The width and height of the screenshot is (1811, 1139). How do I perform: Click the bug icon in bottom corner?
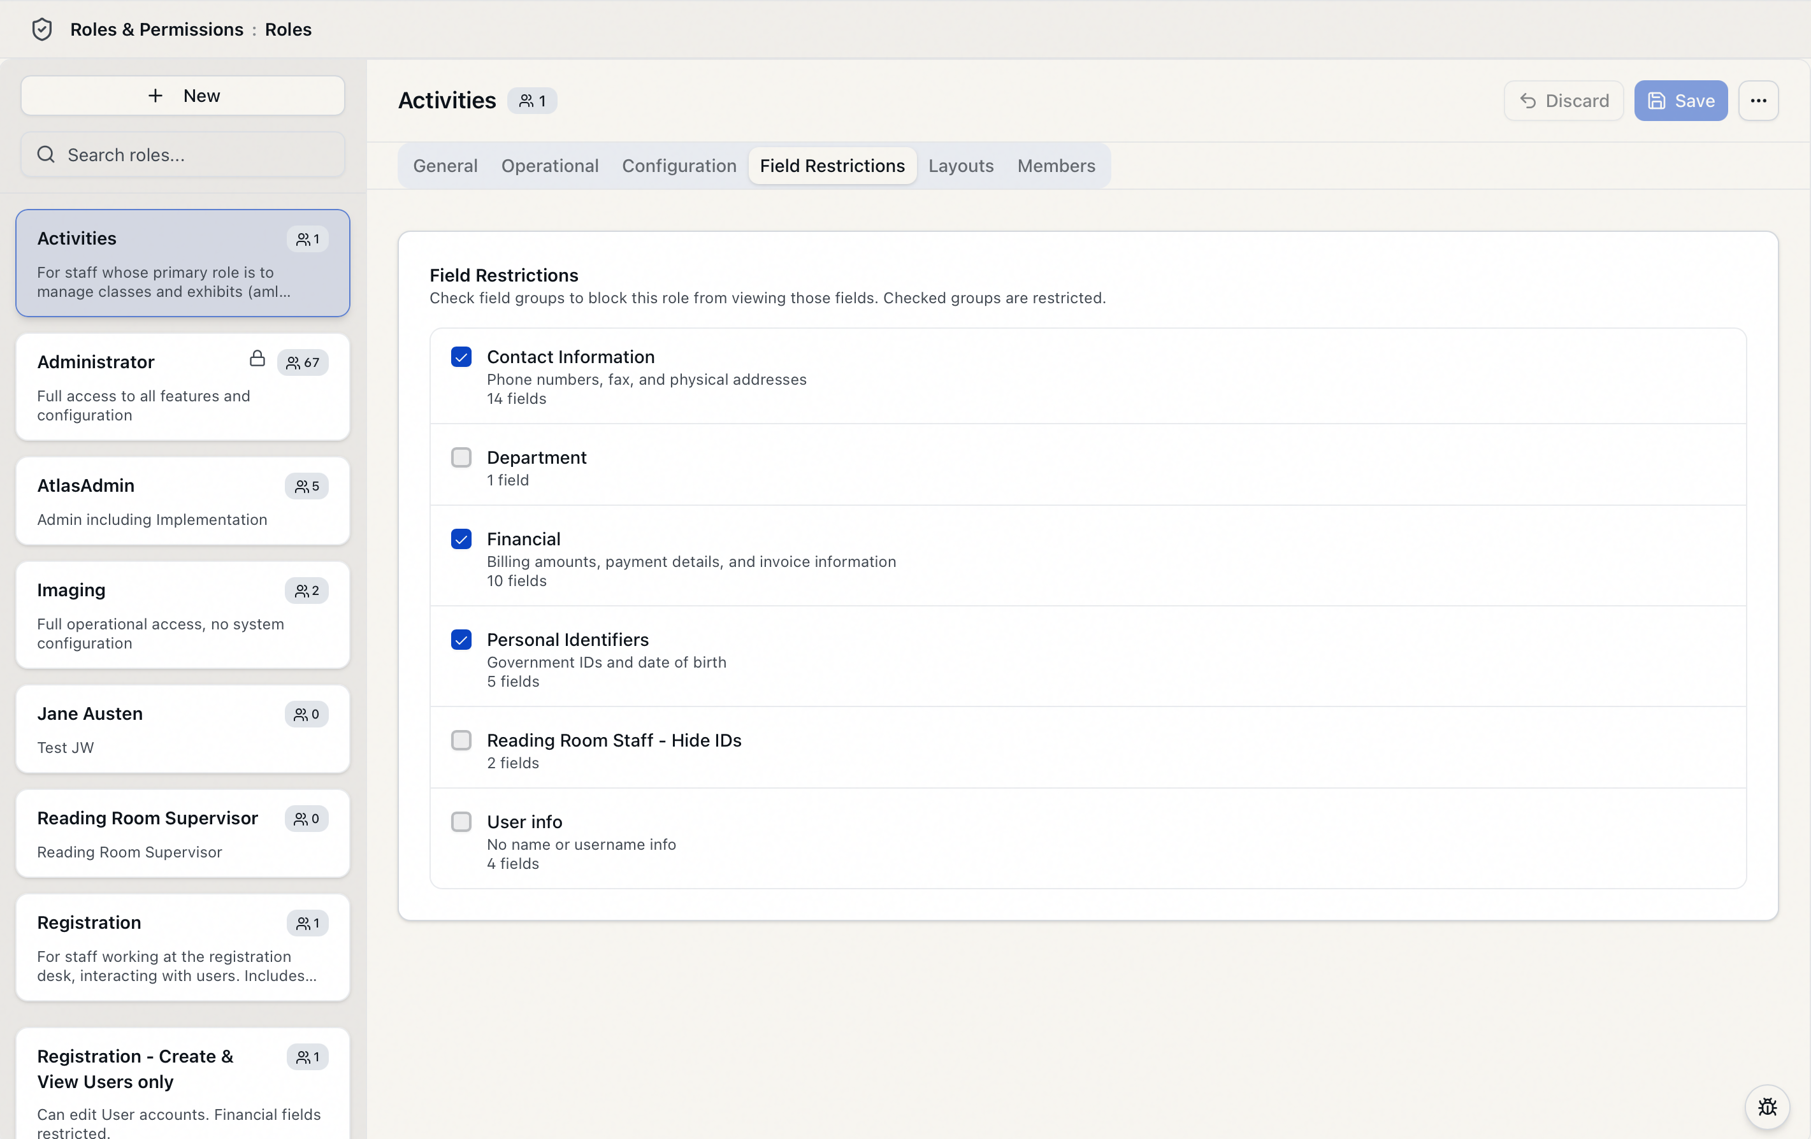[1768, 1107]
